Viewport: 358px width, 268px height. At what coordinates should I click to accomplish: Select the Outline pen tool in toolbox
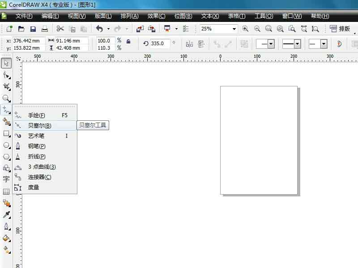click(6, 226)
